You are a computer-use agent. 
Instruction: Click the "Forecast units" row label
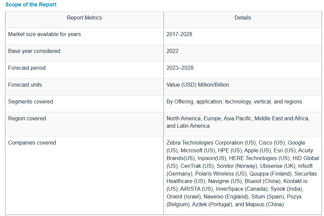(25, 85)
